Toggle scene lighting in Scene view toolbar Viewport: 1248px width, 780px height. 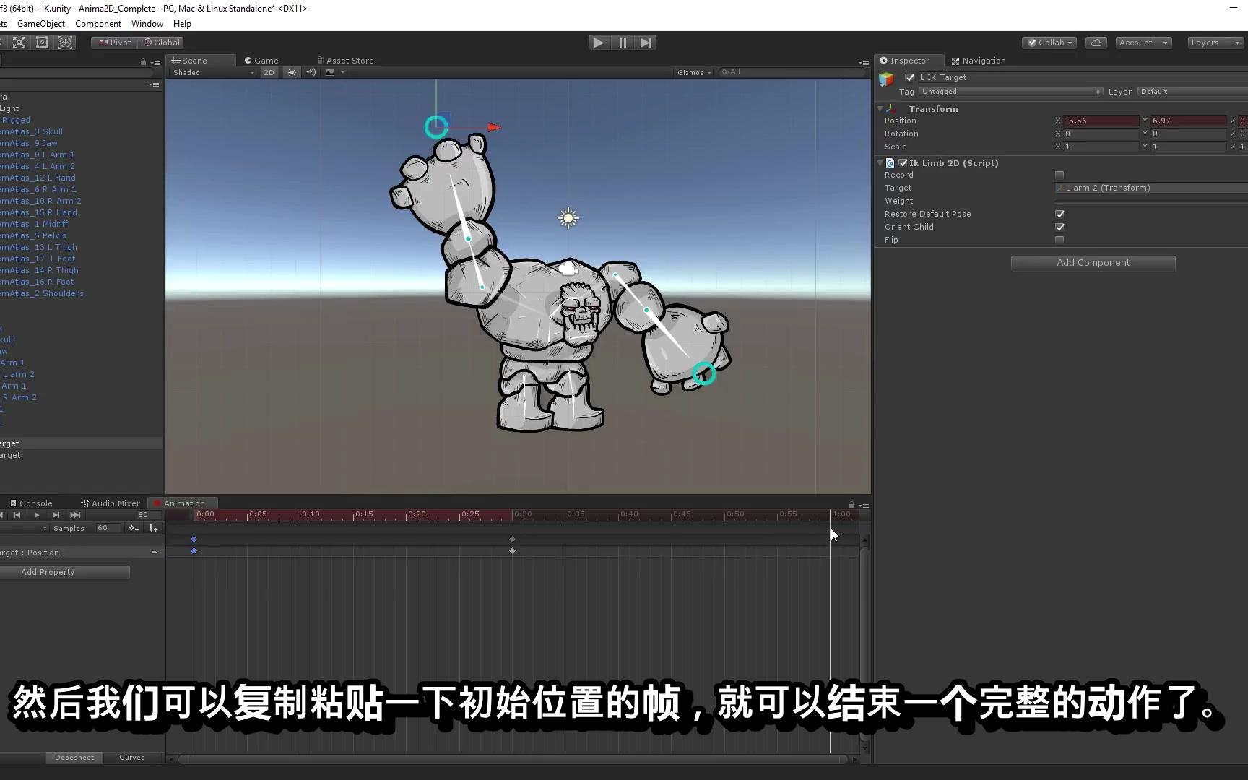(x=292, y=72)
